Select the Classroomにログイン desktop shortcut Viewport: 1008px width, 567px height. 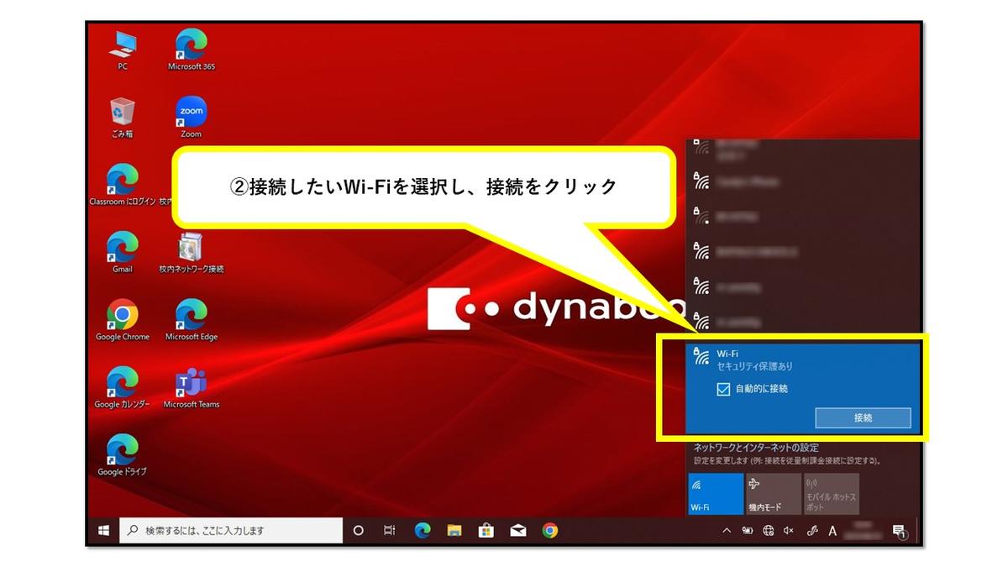tap(123, 186)
